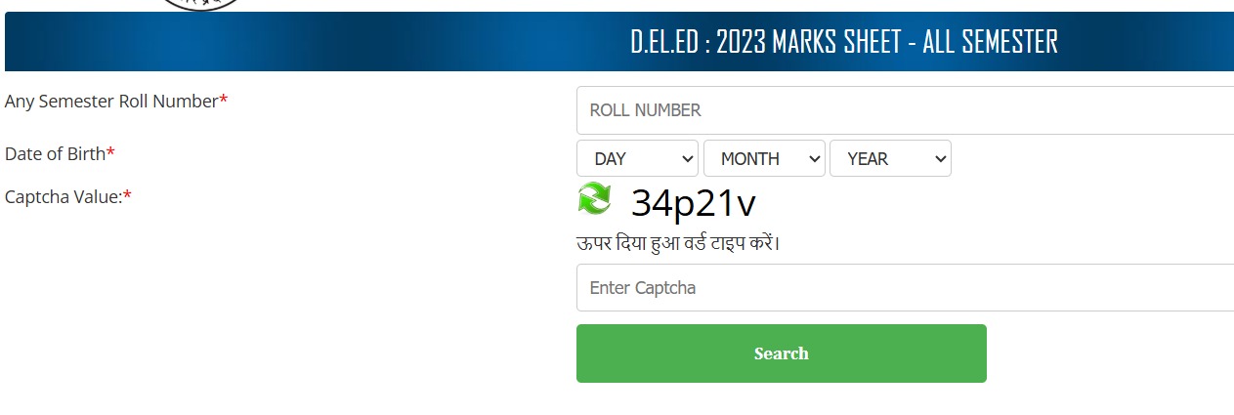Click the red asterisk beside Captcha Value

[x=127, y=196]
